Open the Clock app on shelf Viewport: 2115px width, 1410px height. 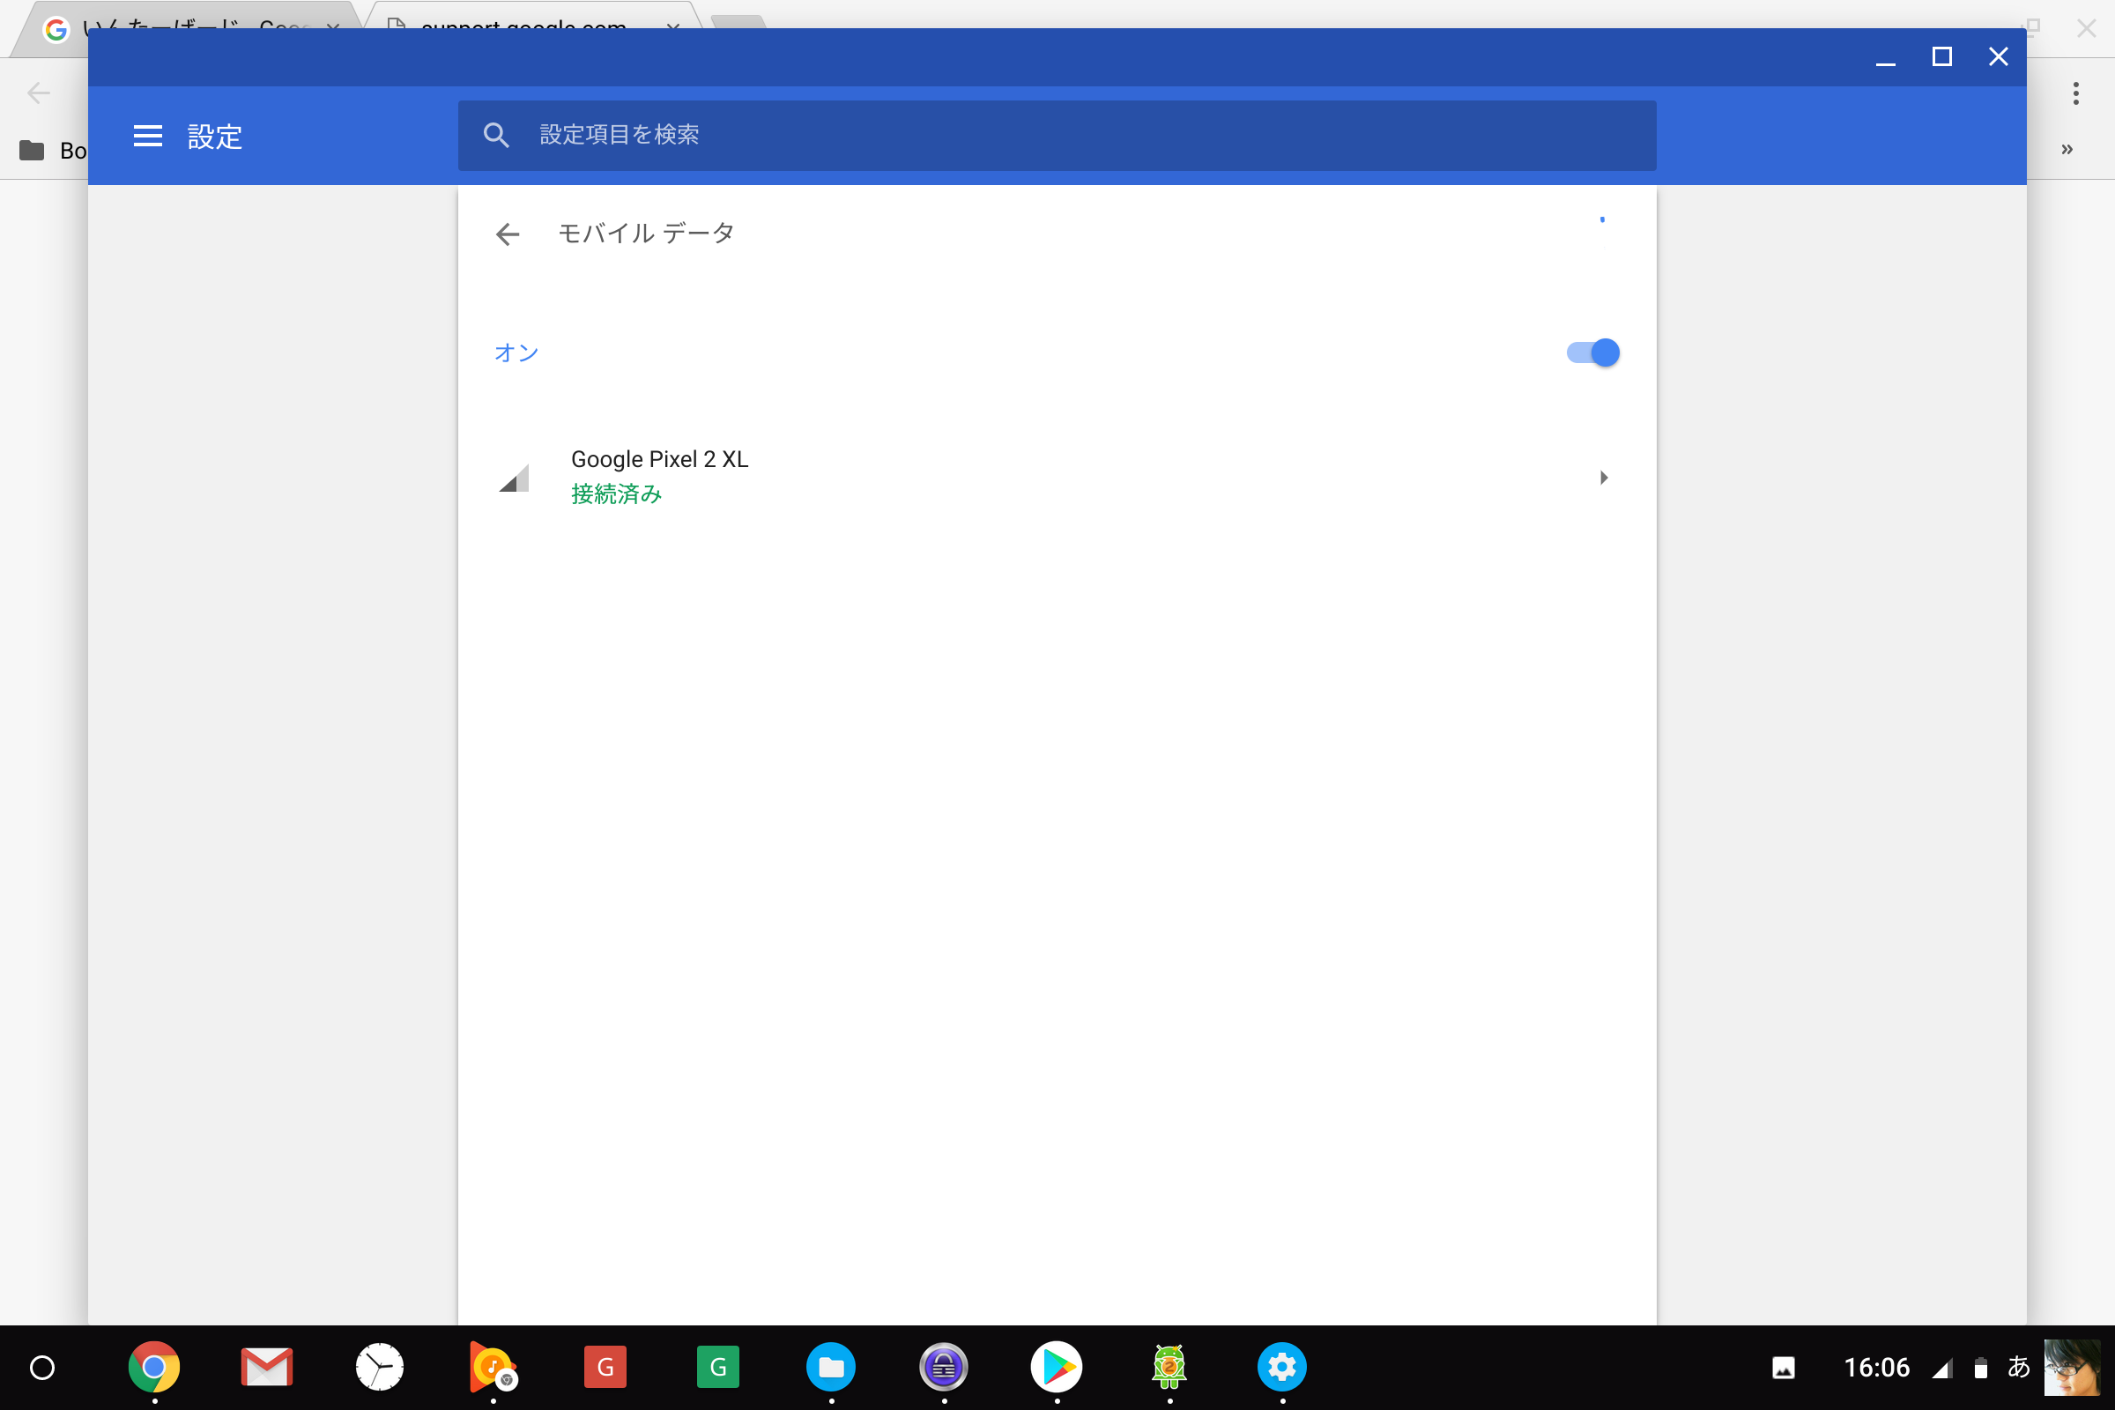click(x=380, y=1368)
